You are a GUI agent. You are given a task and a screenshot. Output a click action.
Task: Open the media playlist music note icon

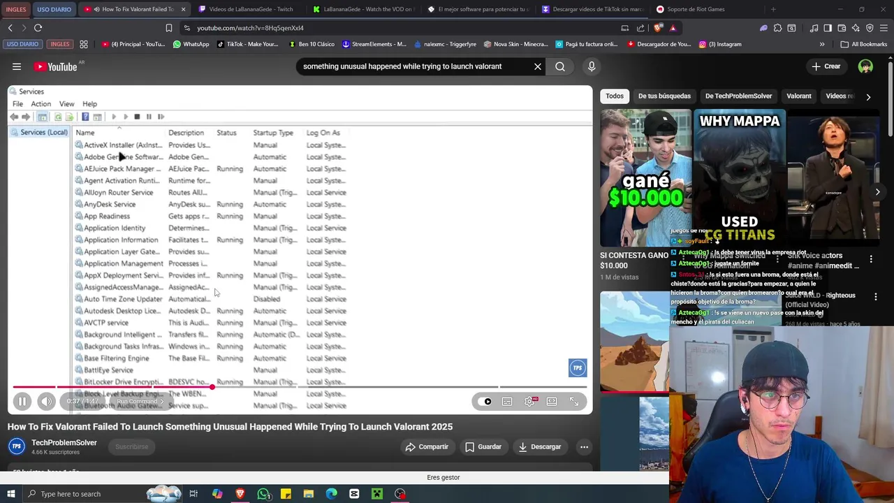814,28
